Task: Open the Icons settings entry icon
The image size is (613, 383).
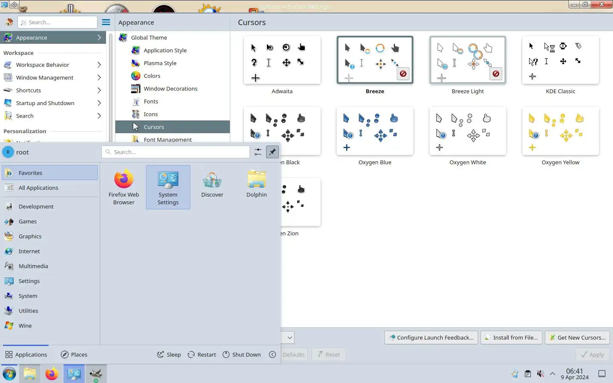Action: [136, 114]
